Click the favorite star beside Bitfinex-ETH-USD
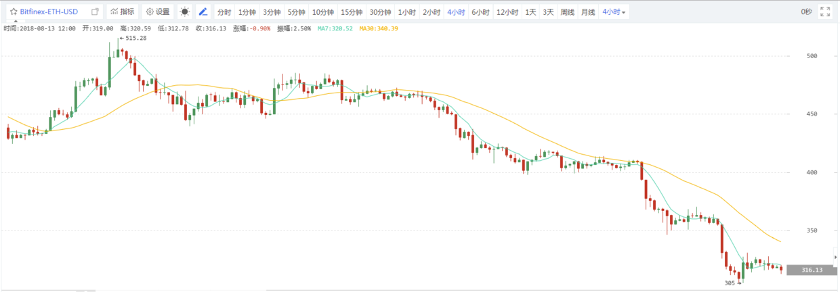Screen dimensions: 840x292 click(x=14, y=11)
